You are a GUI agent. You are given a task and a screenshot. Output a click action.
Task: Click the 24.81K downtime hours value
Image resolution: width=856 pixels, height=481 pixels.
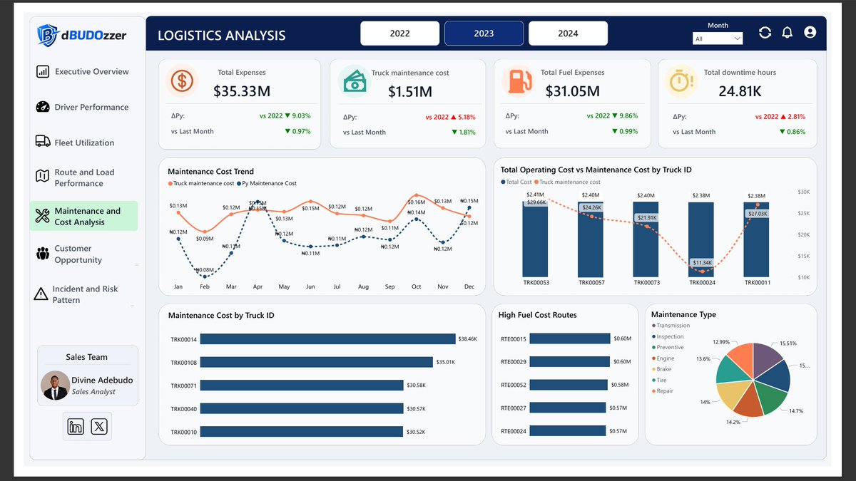tap(740, 91)
